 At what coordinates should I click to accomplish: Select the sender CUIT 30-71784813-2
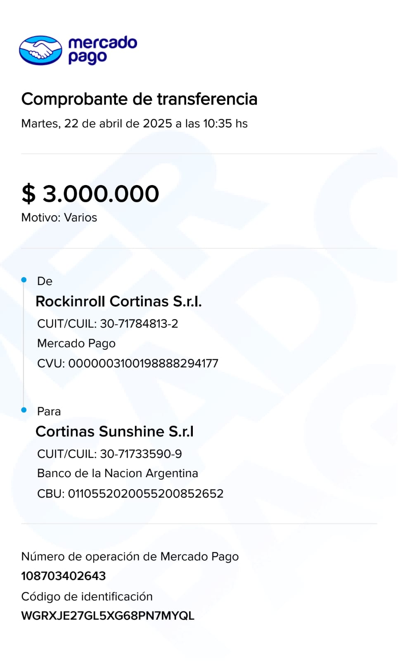click(x=139, y=323)
